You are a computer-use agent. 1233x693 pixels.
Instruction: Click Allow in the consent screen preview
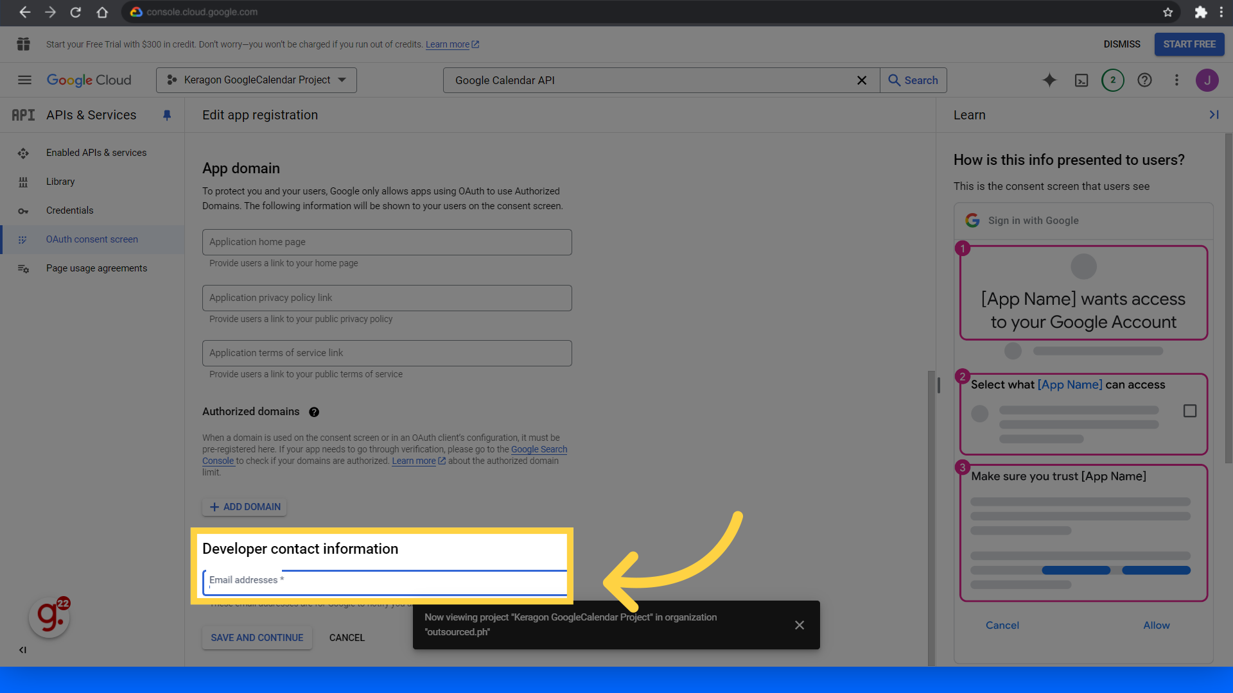[x=1157, y=625]
